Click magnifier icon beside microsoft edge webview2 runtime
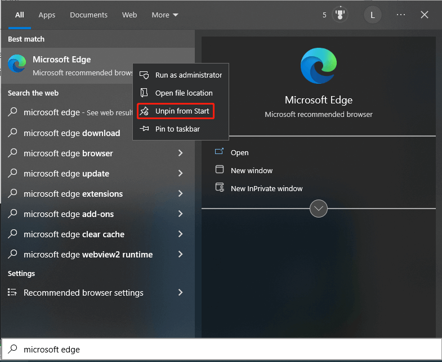Screen dimensions: 442x362 13,254
